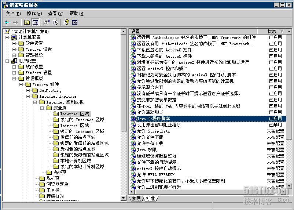Collapse the Windows 组件 tree node
The height and width of the screenshot is (210, 294).
click(x=21, y=84)
